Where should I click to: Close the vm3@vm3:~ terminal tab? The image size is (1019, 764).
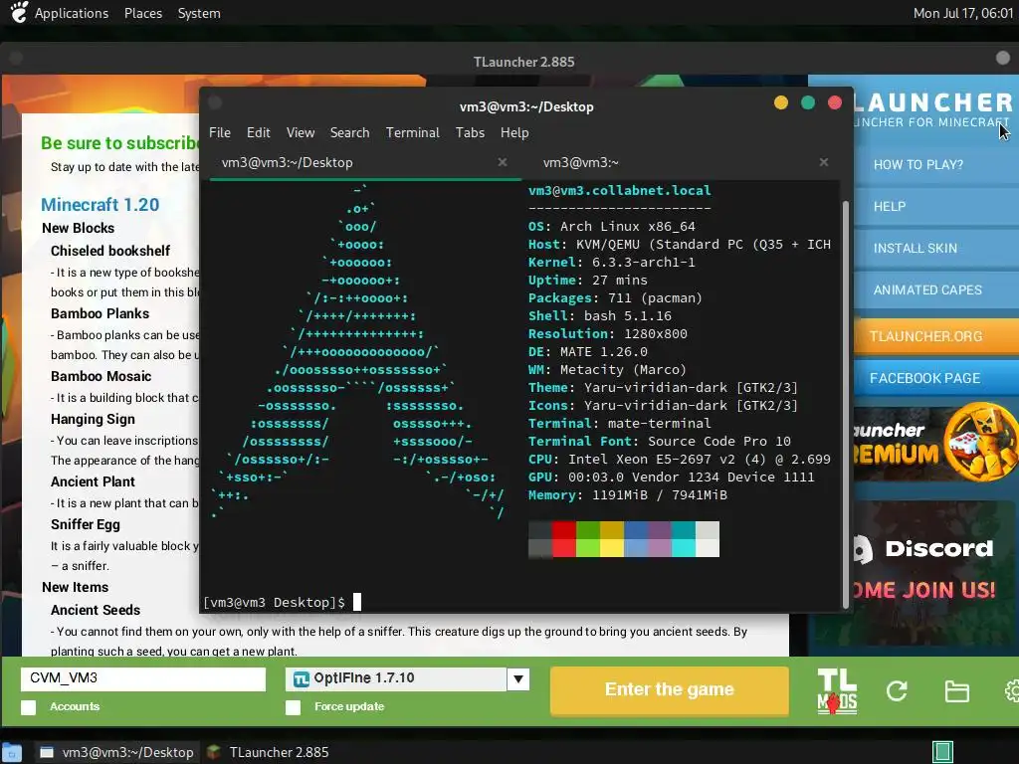(823, 162)
